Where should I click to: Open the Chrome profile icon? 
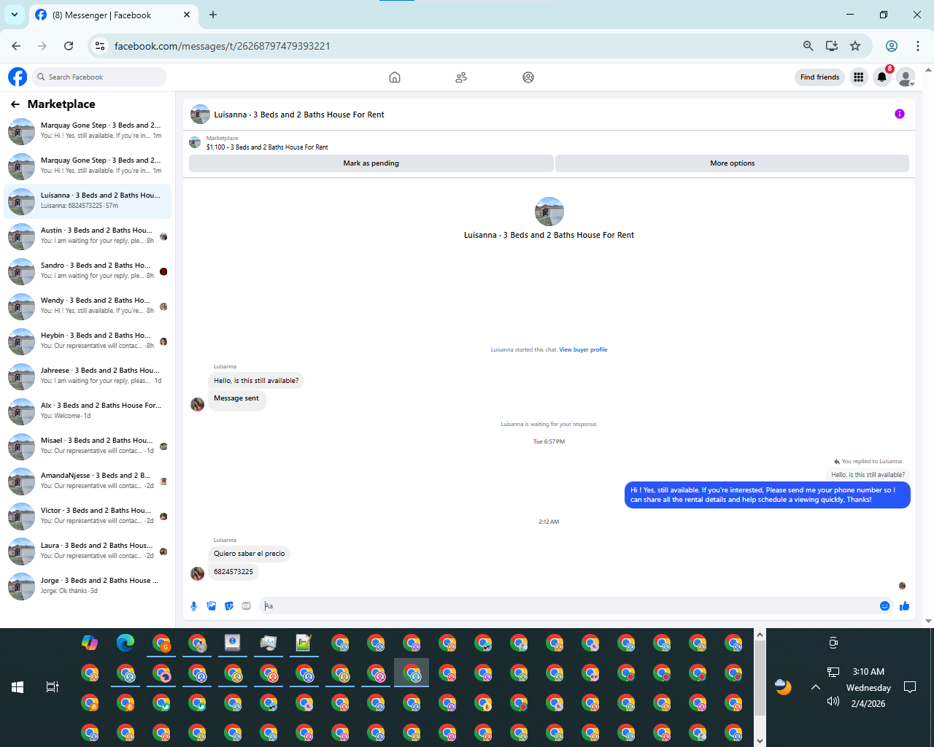892,46
